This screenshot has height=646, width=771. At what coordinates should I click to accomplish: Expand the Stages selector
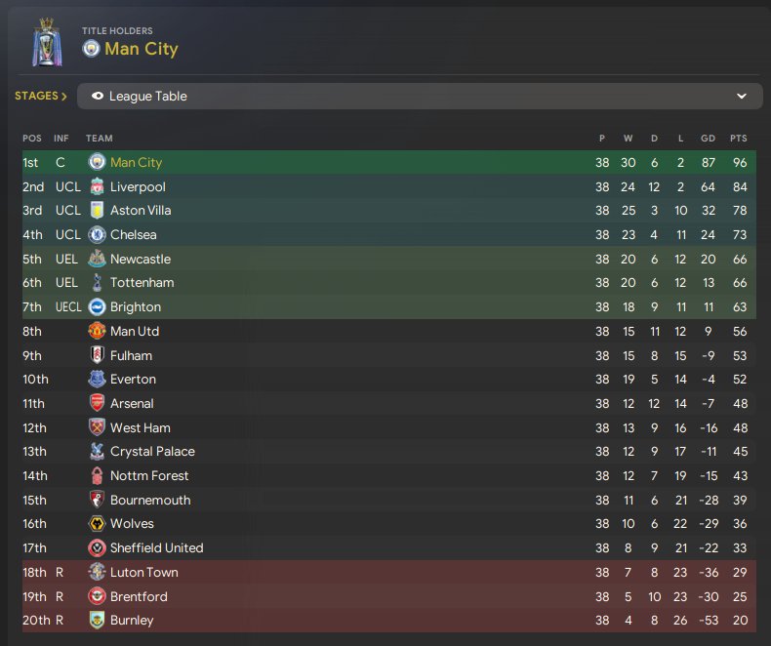(41, 97)
